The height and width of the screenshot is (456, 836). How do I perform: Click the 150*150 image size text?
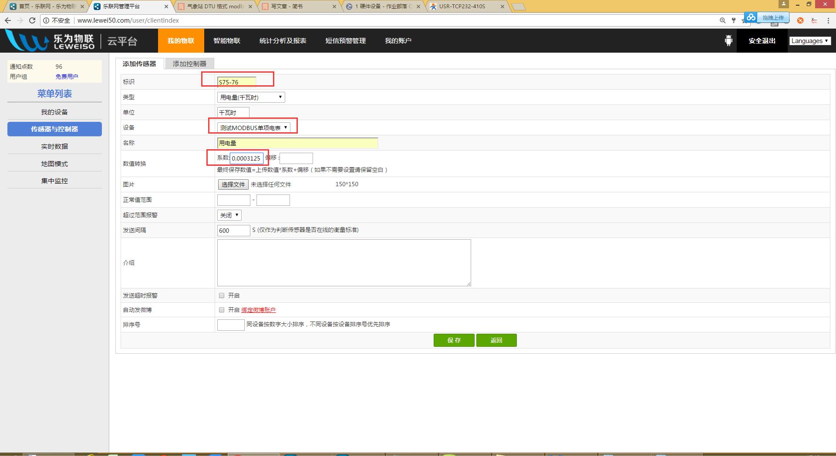pyautogui.click(x=347, y=184)
